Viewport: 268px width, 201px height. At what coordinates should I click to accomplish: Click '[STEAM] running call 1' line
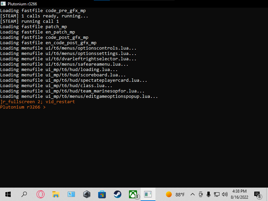click(x=29, y=21)
